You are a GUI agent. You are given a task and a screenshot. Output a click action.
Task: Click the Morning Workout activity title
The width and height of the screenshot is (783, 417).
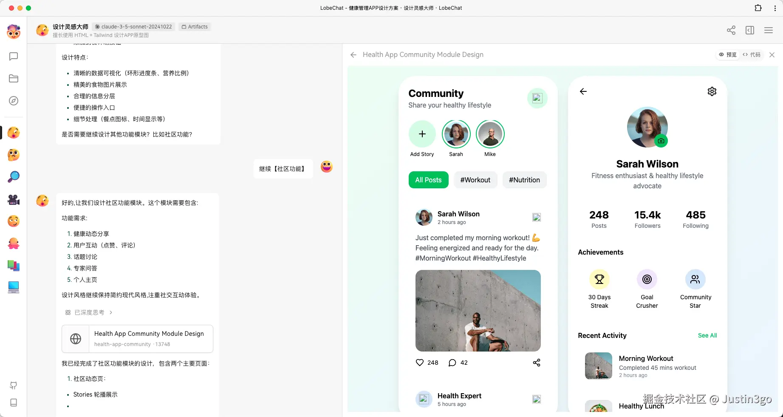point(646,358)
